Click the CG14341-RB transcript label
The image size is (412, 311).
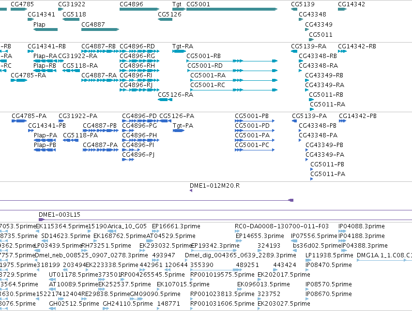click(x=47, y=46)
